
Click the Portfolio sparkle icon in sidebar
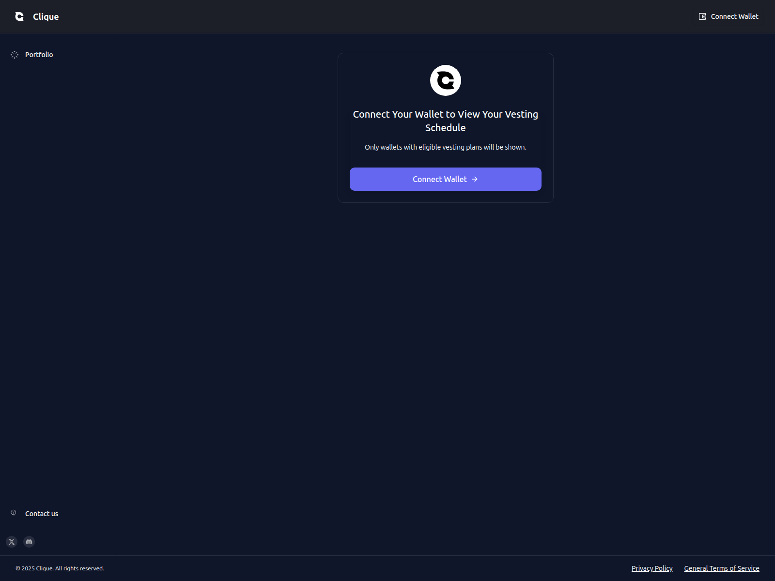click(15, 55)
